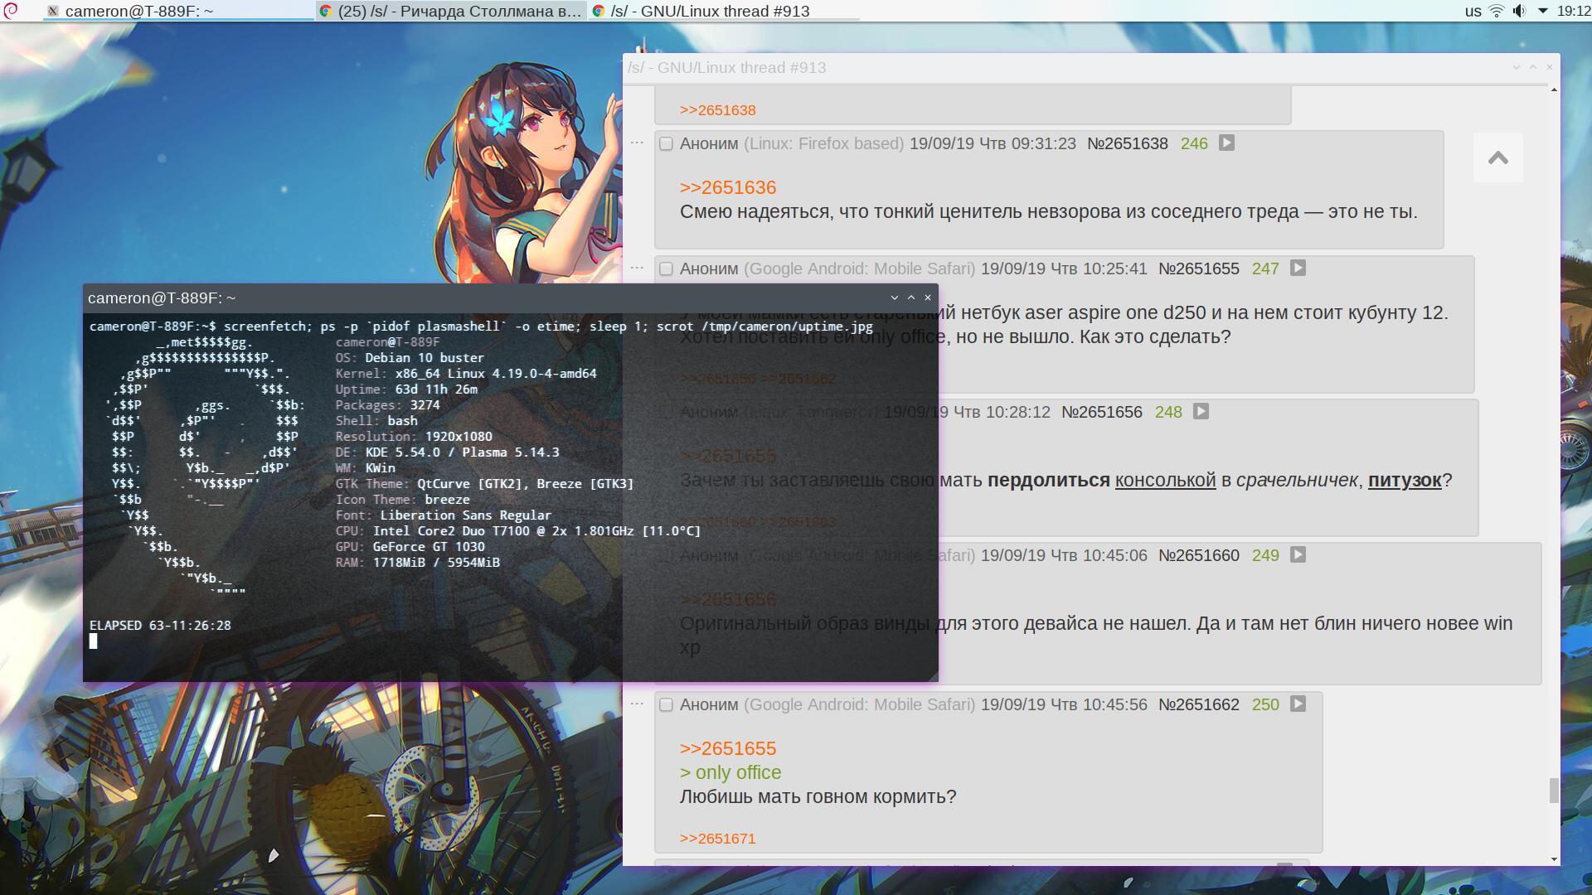Open the three-dots menu beside post №2651662
The image size is (1592, 895).
coord(637,704)
